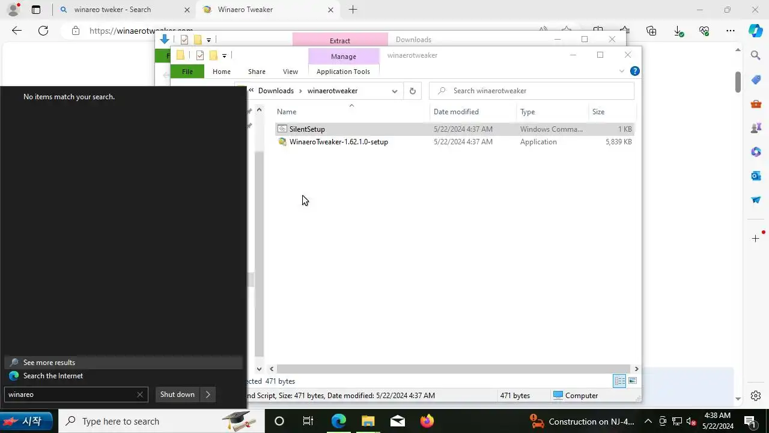Open Edge Downloads toolbar icon
This screenshot has height=433, width=769.
pos(678,31)
